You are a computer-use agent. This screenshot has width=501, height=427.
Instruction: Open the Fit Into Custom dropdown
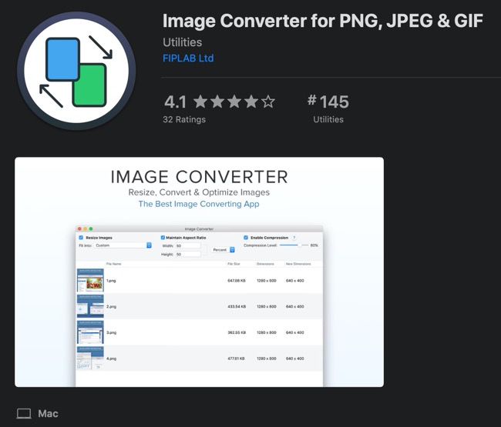pyautogui.click(x=123, y=245)
